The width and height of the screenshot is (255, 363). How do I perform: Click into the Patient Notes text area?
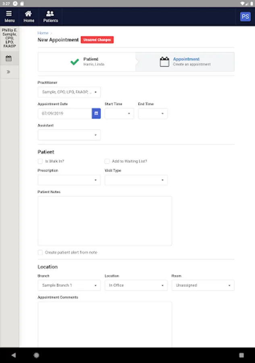105,221
